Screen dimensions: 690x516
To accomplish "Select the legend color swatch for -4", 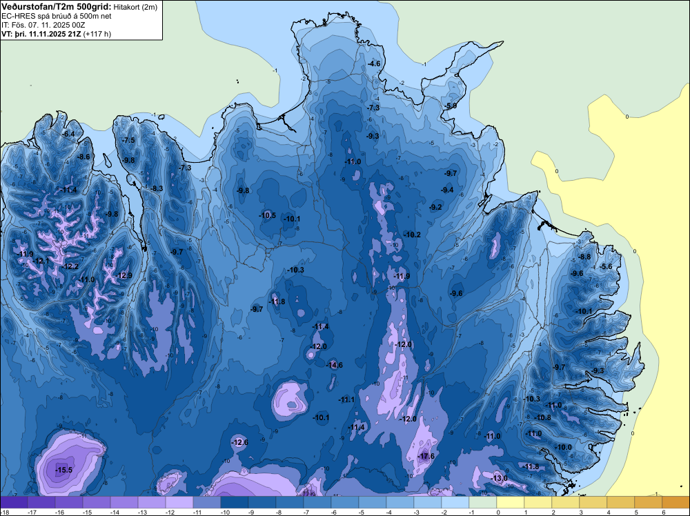I will click(x=400, y=502).
